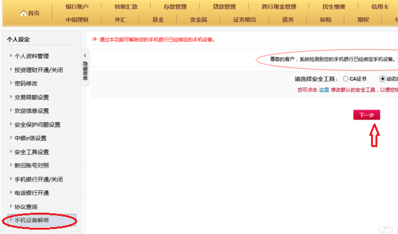Open 存款管理 menu
Image resolution: width=398 pixels, height=234 pixels.
pos(175,7)
